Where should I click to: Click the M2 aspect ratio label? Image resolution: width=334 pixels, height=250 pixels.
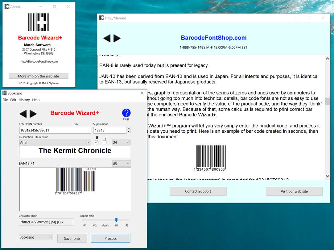[95, 225]
